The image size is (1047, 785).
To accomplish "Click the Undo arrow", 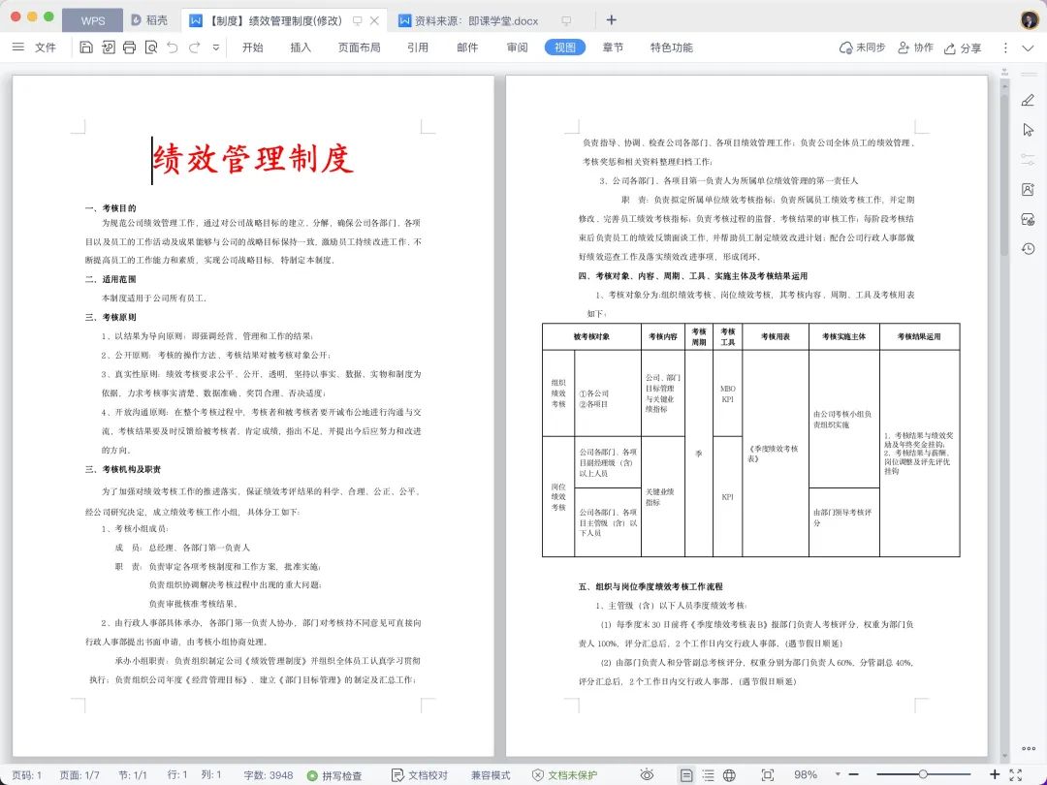I will click(x=173, y=47).
